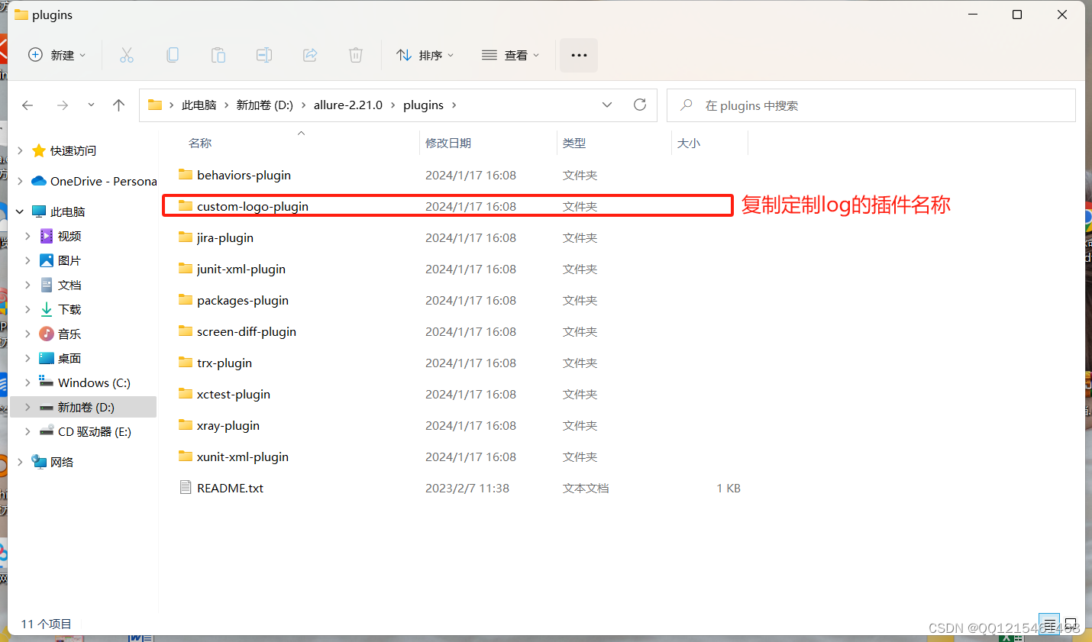Sort by Type (类型) column header
The width and height of the screenshot is (1092, 642).
[x=574, y=143]
